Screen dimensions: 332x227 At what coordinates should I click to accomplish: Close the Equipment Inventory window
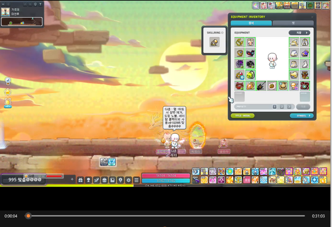tap(312, 17)
